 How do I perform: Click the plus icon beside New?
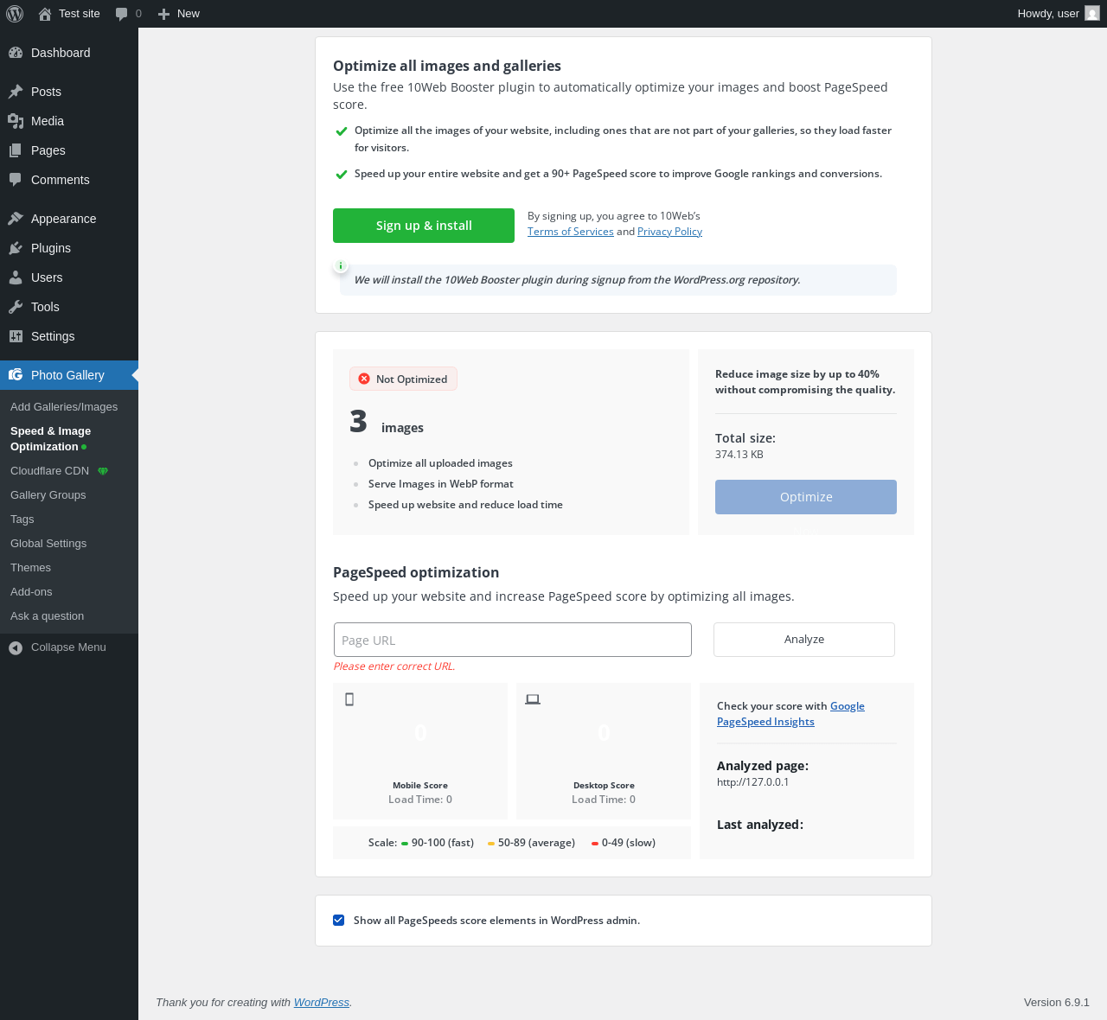pyautogui.click(x=163, y=14)
